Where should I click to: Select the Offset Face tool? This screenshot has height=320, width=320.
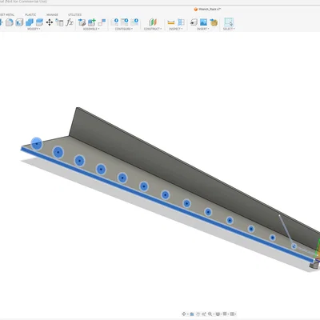click(x=39, y=22)
